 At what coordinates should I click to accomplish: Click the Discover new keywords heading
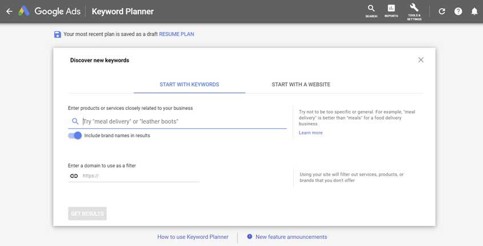point(99,60)
